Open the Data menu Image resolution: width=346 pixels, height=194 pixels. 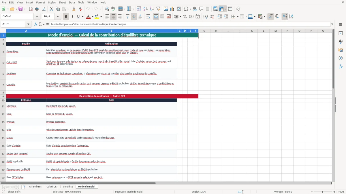(x=72, y=2)
